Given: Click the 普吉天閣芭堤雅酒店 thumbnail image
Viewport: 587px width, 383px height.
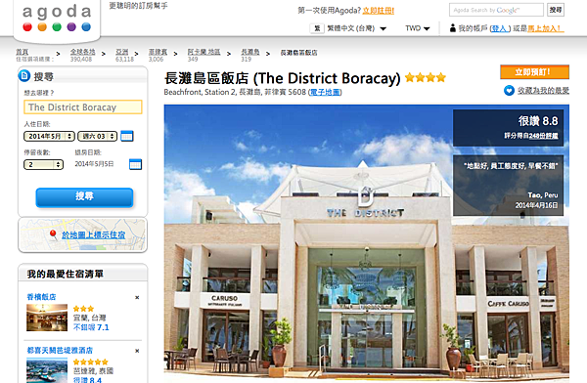Looking at the screenshot, I should coord(47,370).
